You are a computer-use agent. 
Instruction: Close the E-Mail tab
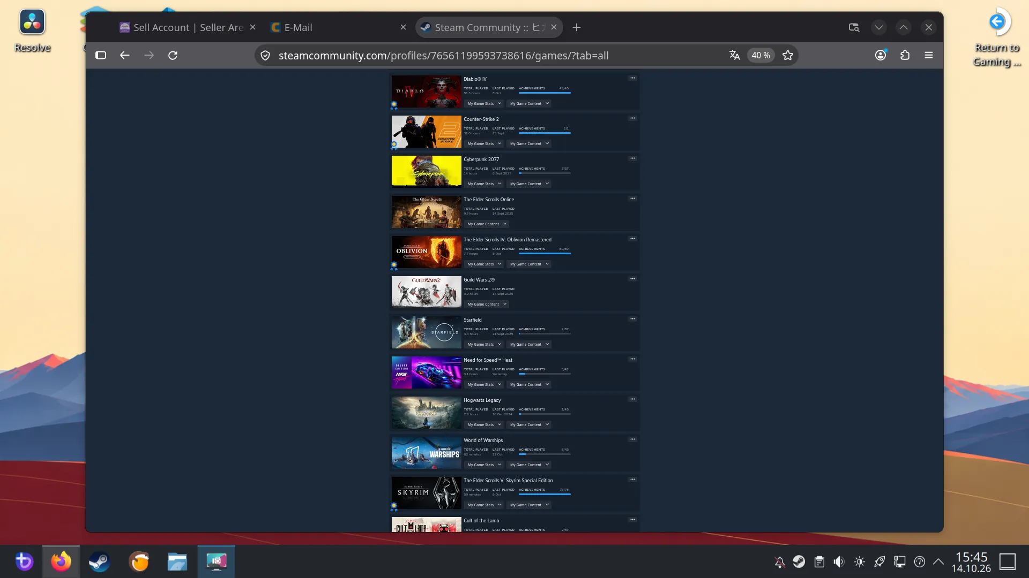(x=403, y=27)
